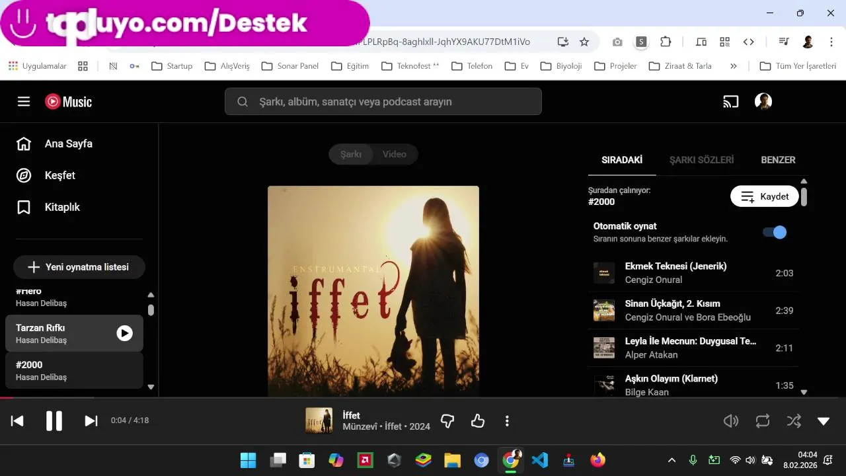
Task: Click the Ekmek Teknesi queue thumbnail
Action: [x=604, y=273]
